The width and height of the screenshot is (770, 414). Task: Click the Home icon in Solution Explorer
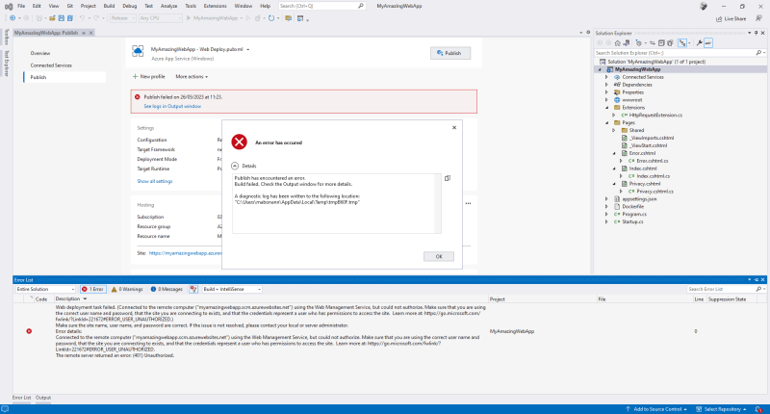coord(617,43)
